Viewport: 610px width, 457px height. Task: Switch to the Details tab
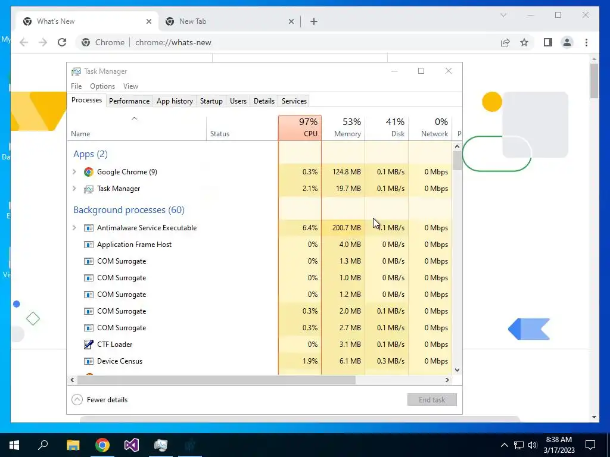[x=264, y=101]
